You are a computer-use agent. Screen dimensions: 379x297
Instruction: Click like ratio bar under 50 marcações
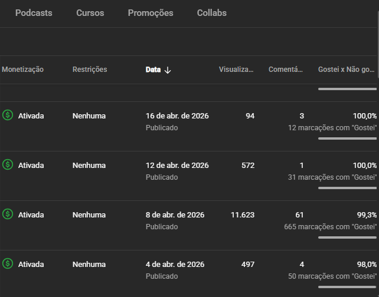point(347,287)
